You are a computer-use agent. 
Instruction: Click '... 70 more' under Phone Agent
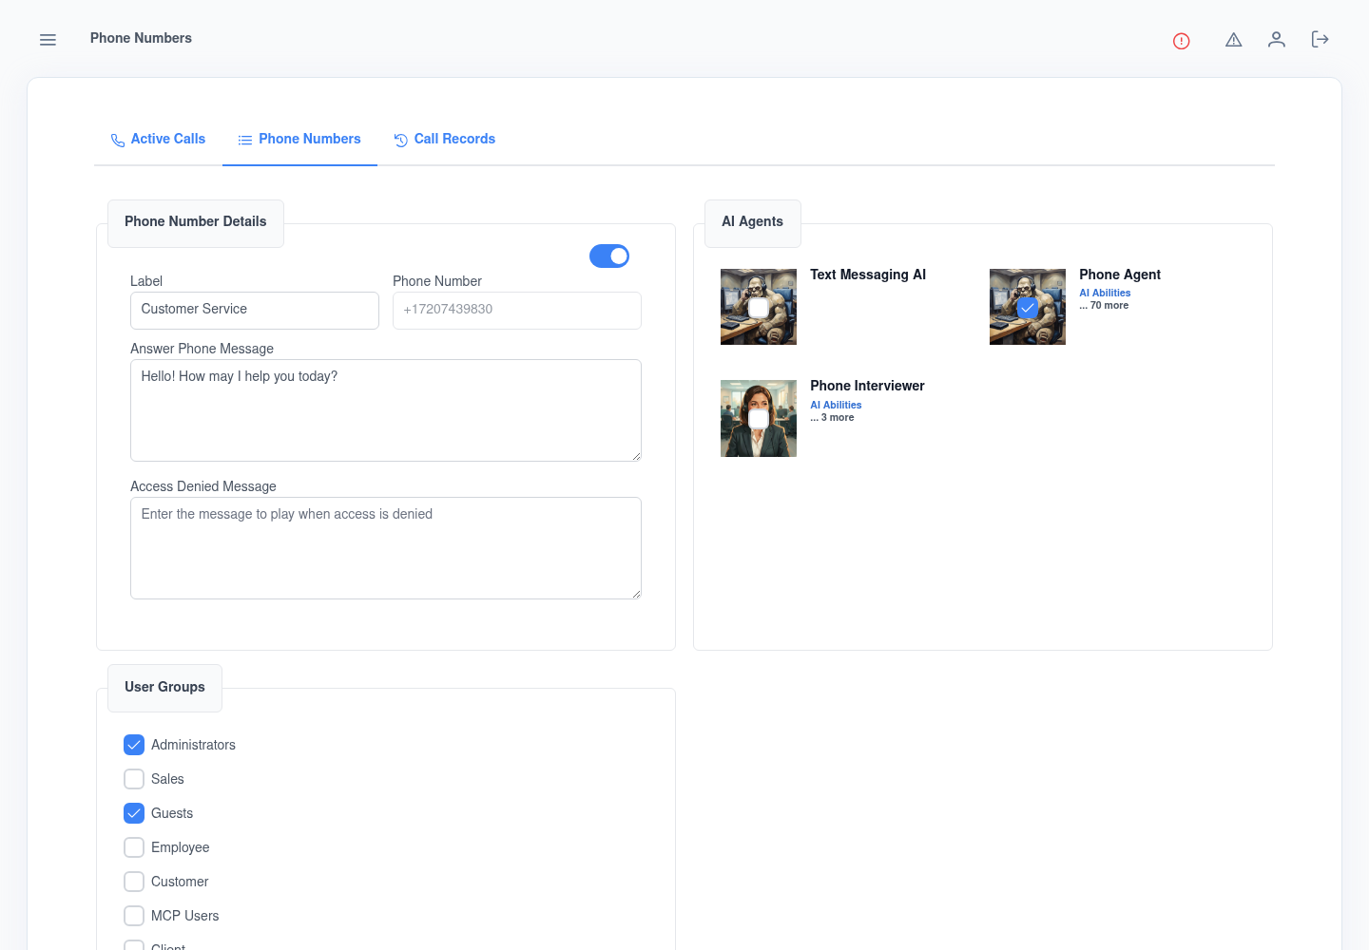pos(1104,306)
